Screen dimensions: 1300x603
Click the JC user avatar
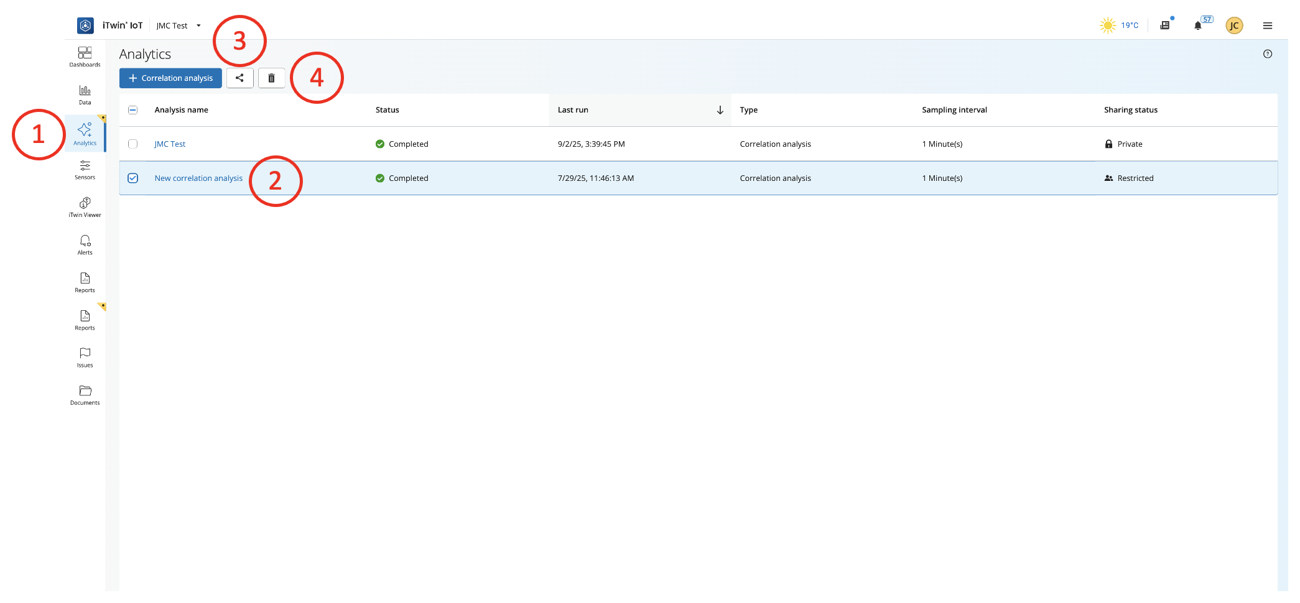1234,25
